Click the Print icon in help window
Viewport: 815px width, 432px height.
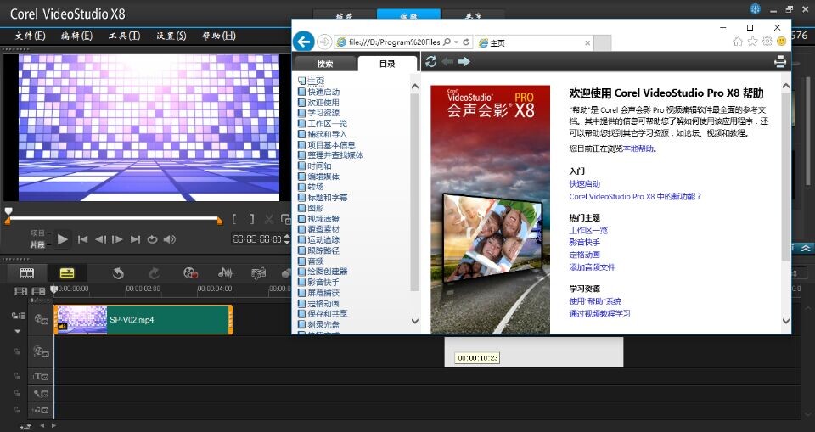(x=780, y=62)
